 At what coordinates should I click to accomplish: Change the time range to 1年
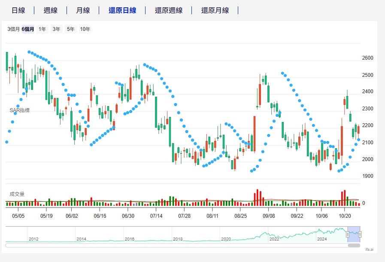42,29
